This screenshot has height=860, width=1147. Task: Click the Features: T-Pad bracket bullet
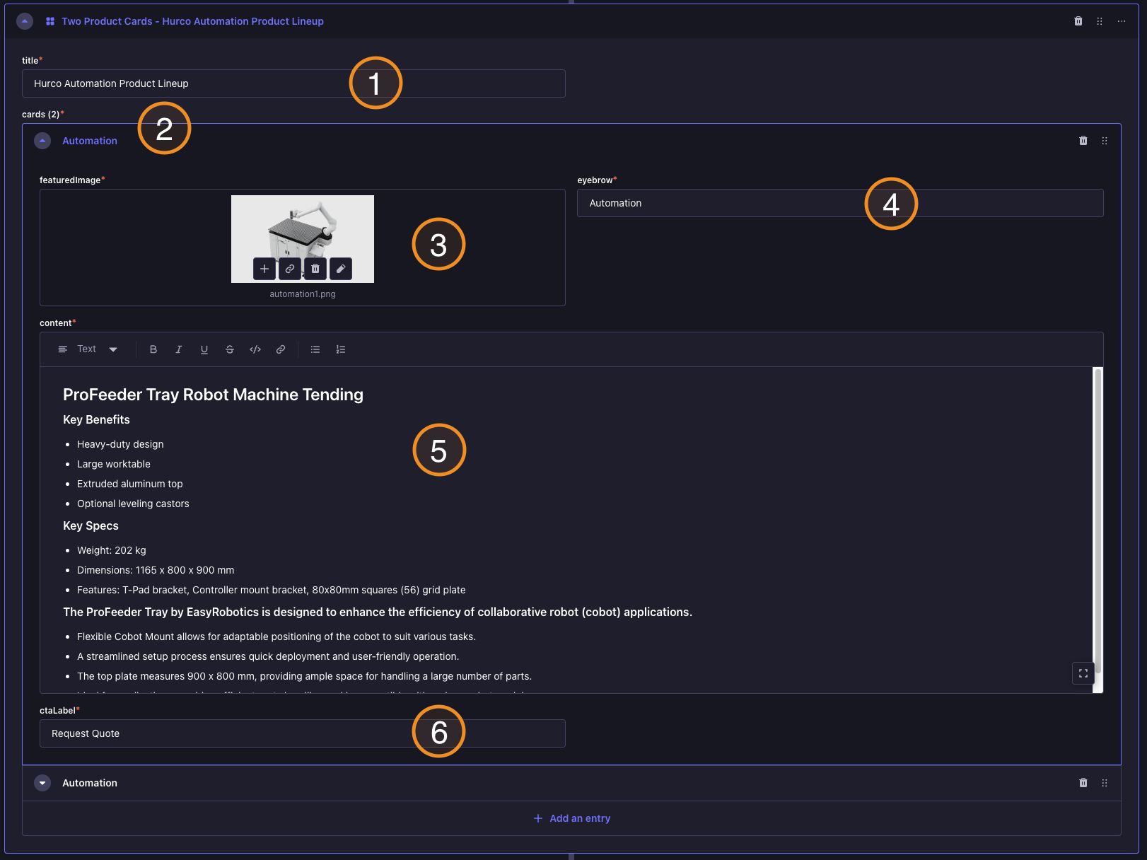coord(272,590)
